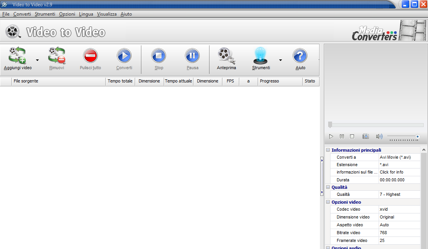
Task: Pause the preview player
Action: tap(342, 136)
